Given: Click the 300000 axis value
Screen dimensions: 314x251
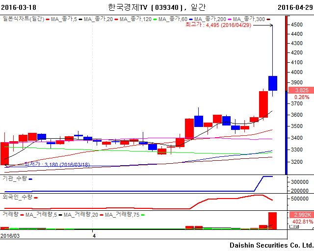Looking at the screenshot, I should [300, 182].
